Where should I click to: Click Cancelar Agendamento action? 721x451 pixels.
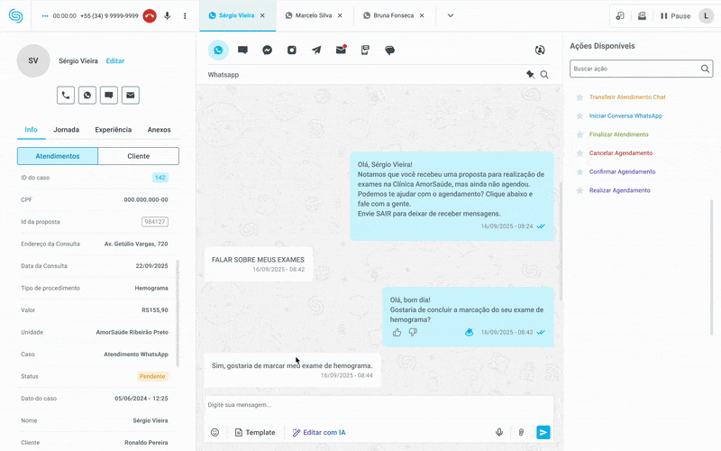(621, 153)
